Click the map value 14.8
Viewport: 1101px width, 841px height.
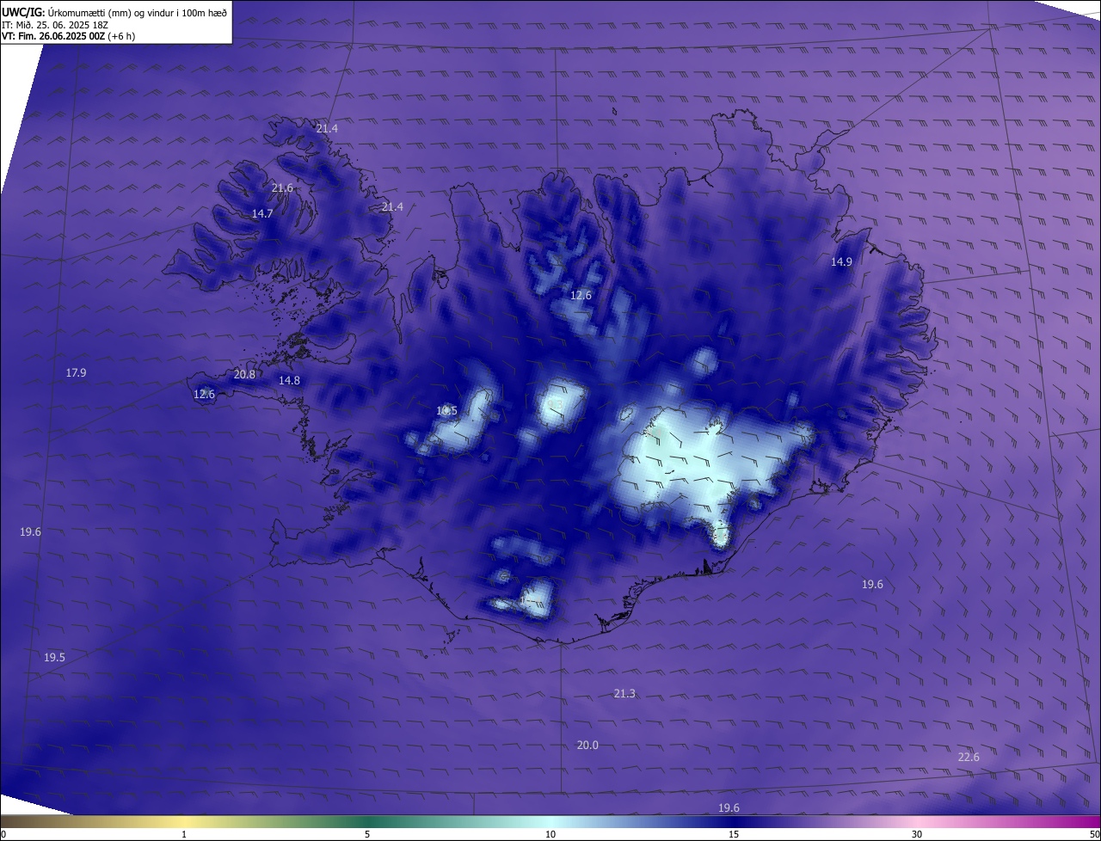click(289, 380)
